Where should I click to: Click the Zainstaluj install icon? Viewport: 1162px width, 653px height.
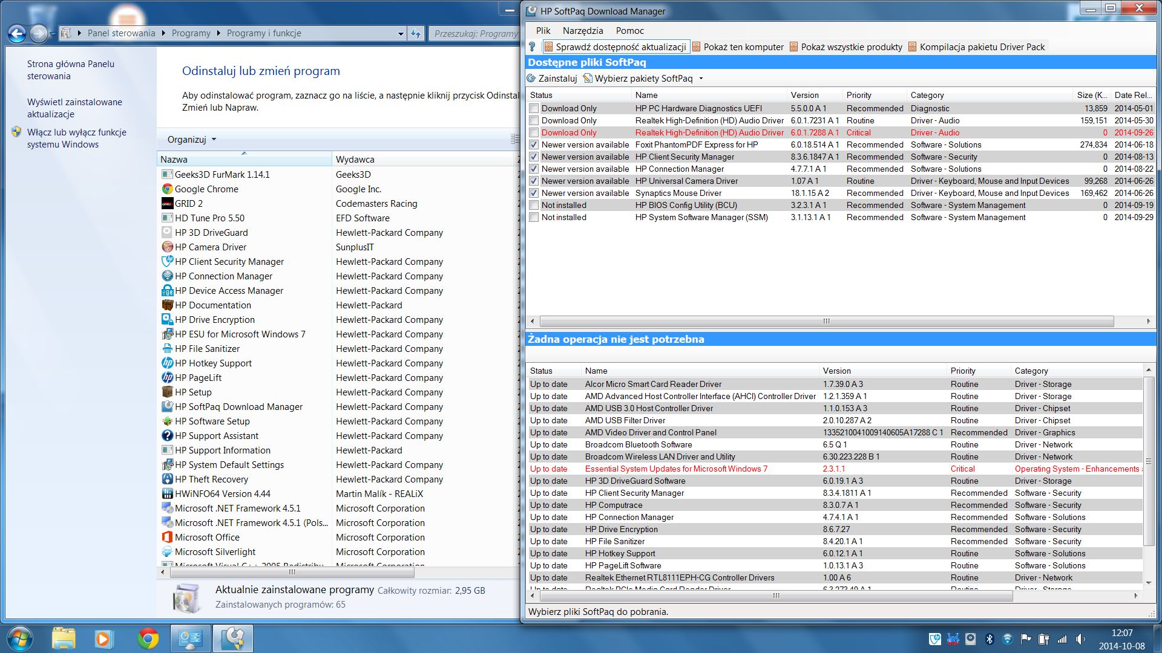pyautogui.click(x=531, y=79)
